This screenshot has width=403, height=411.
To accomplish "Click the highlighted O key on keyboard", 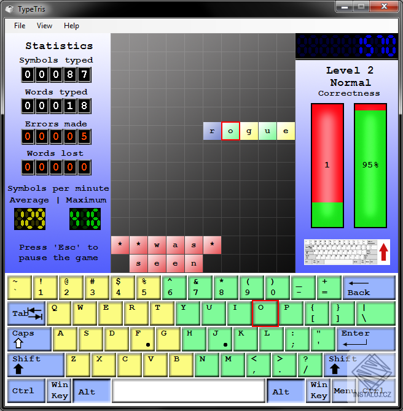I will pyautogui.click(x=265, y=313).
